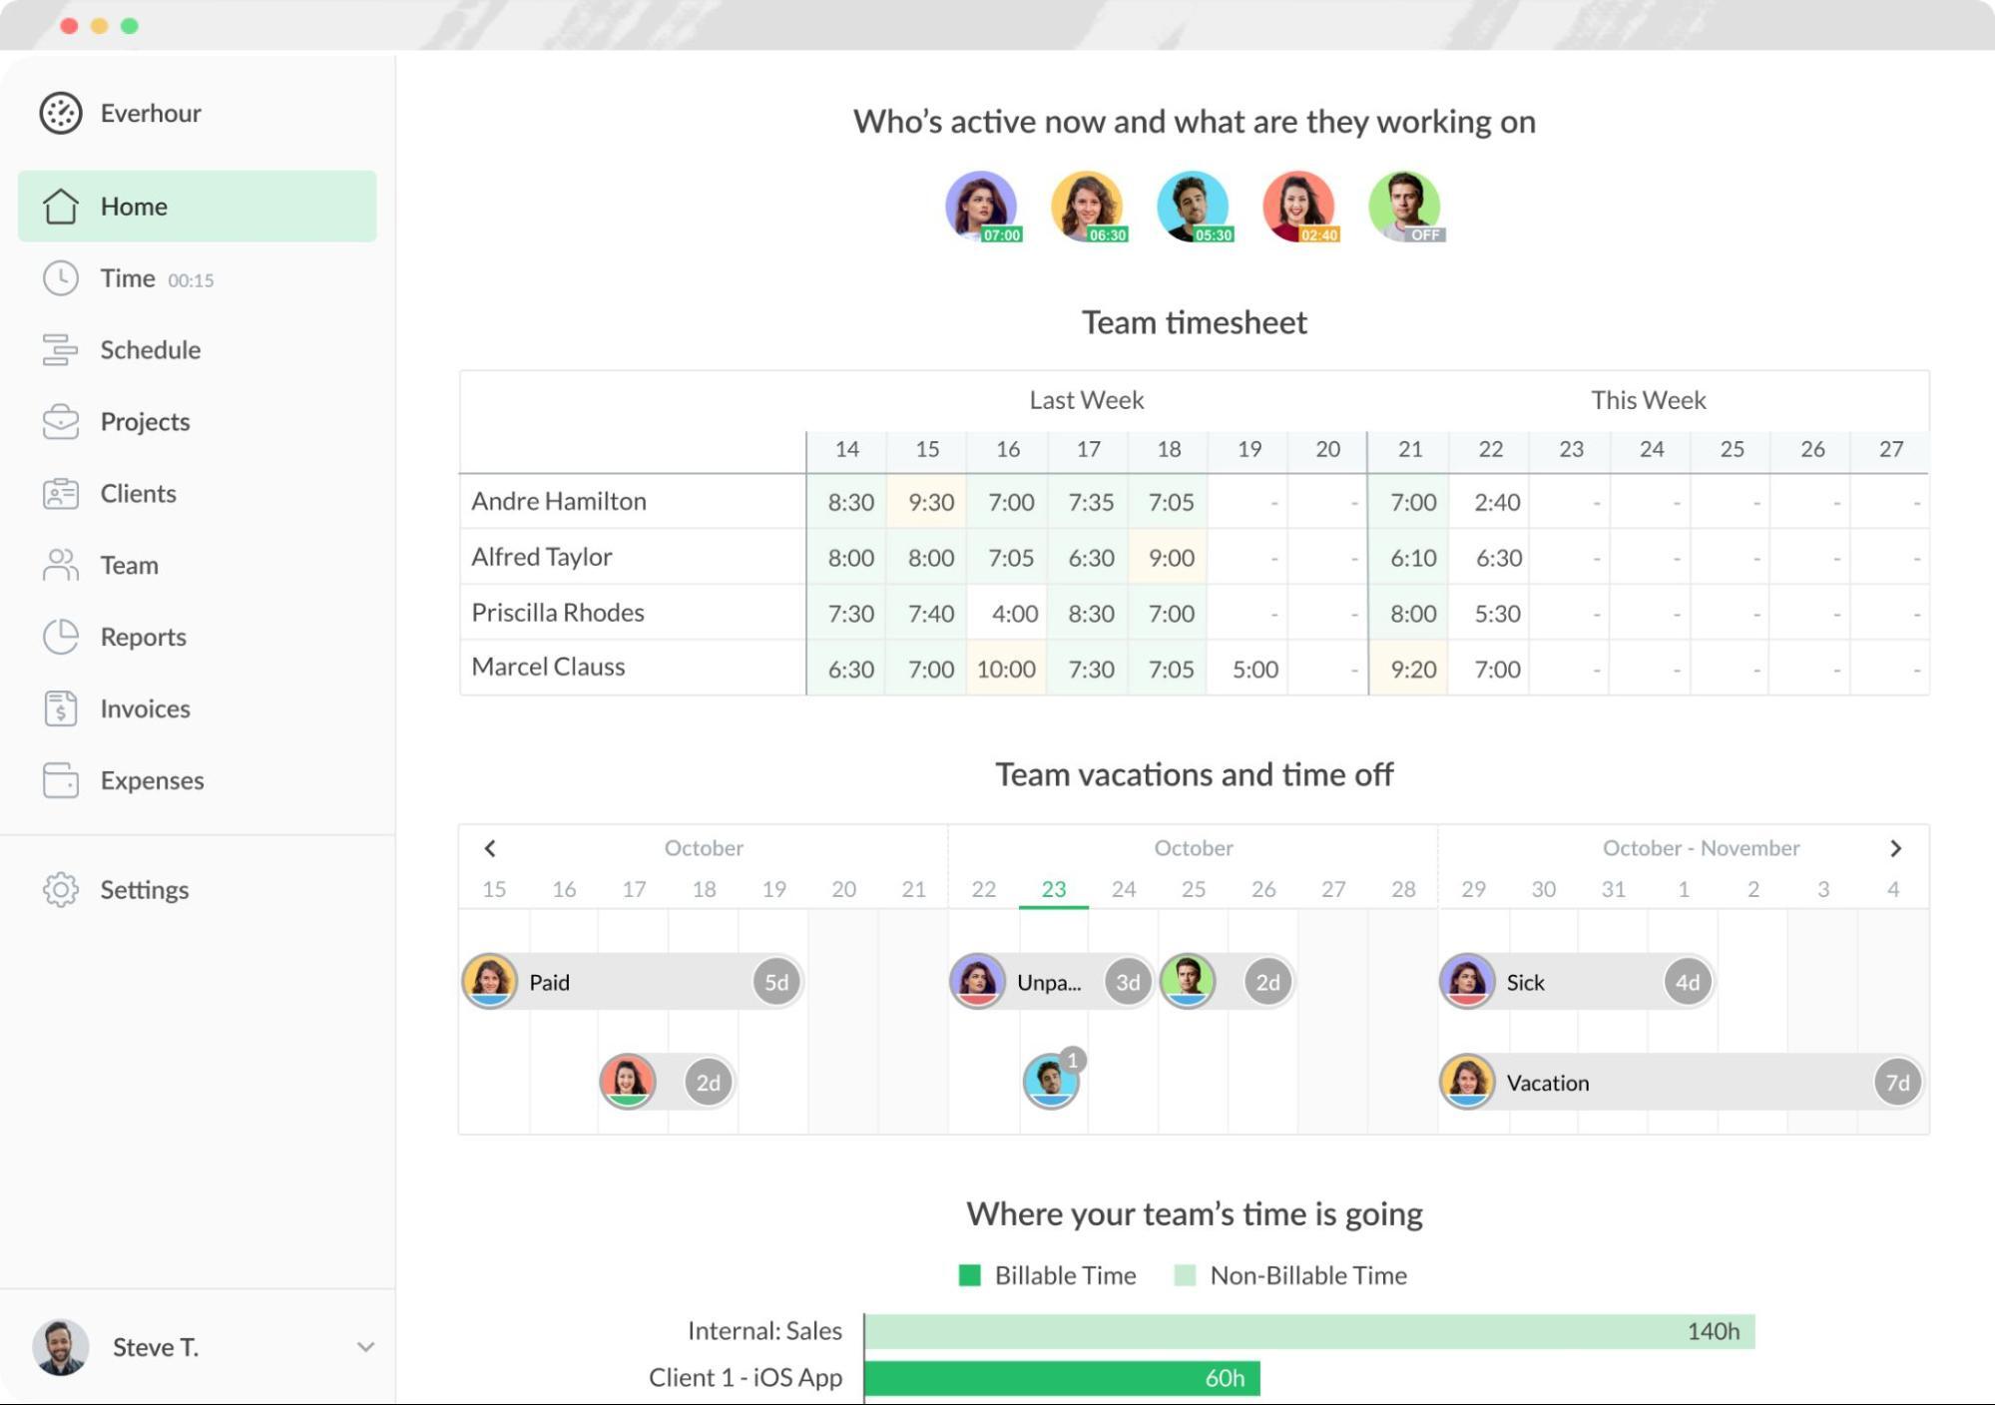Viewport: 1995px width, 1405px height.
Task: Select the Clients sidebar icon
Action: (x=59, y=493)
